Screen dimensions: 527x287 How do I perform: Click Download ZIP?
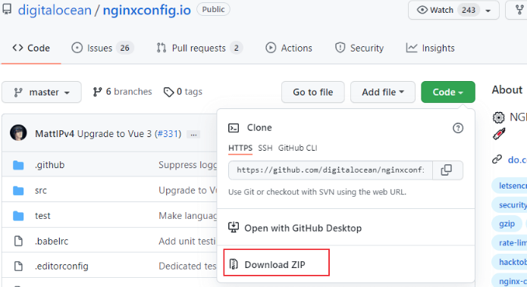[276, 264]
